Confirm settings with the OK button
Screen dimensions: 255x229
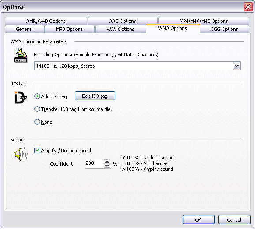[199, 220]
